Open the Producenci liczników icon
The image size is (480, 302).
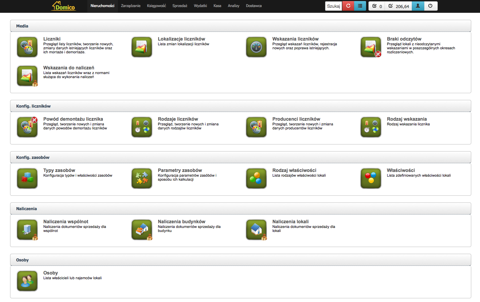[256, 127]
